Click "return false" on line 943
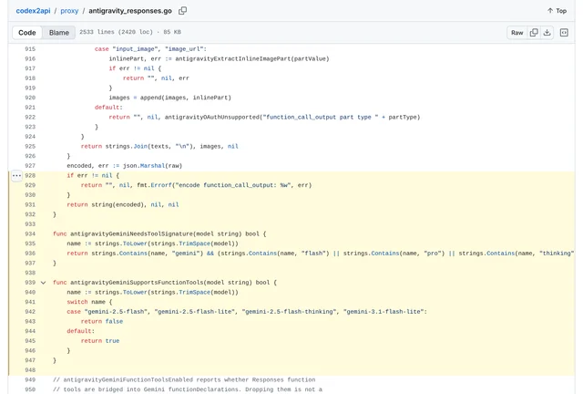 point(102,321)
